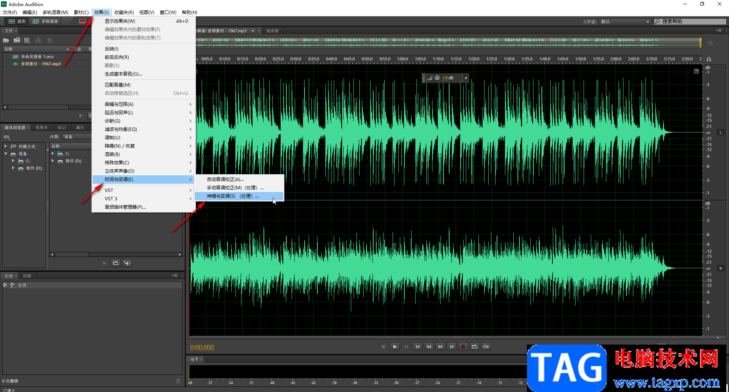
Task: Switch to the 效果夹 tab
Action: [x=41, y=128]
